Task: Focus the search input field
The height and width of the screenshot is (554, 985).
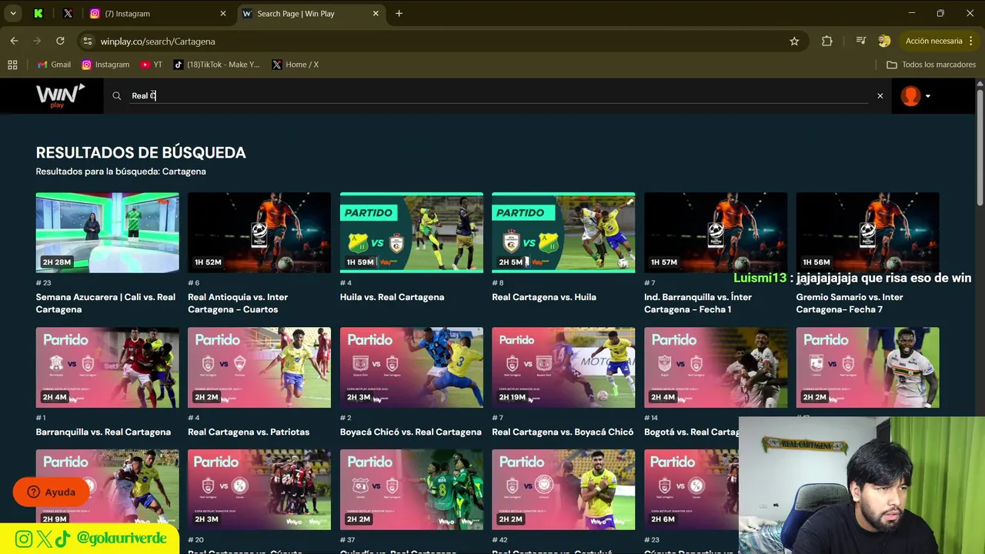Action: (500, 96)
